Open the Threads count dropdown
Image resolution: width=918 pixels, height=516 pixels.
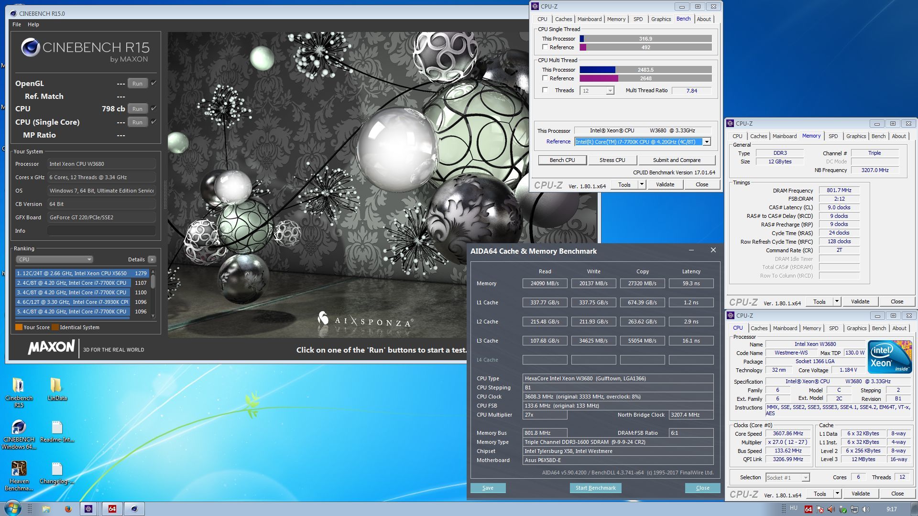point(610,91)
